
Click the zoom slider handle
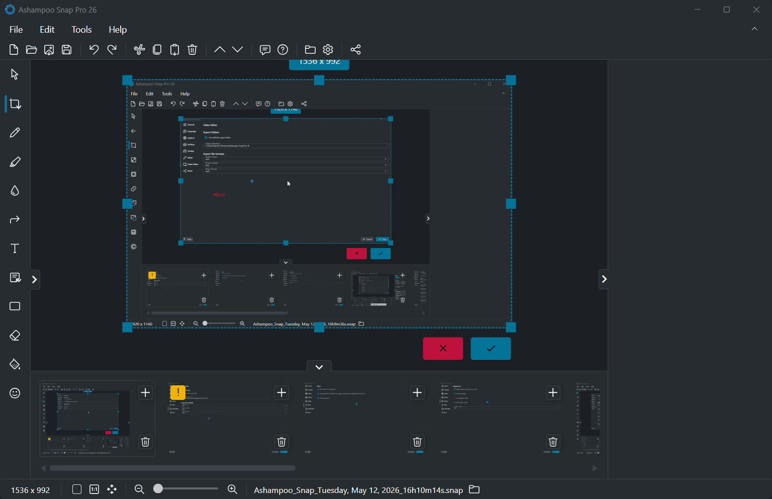158,488
